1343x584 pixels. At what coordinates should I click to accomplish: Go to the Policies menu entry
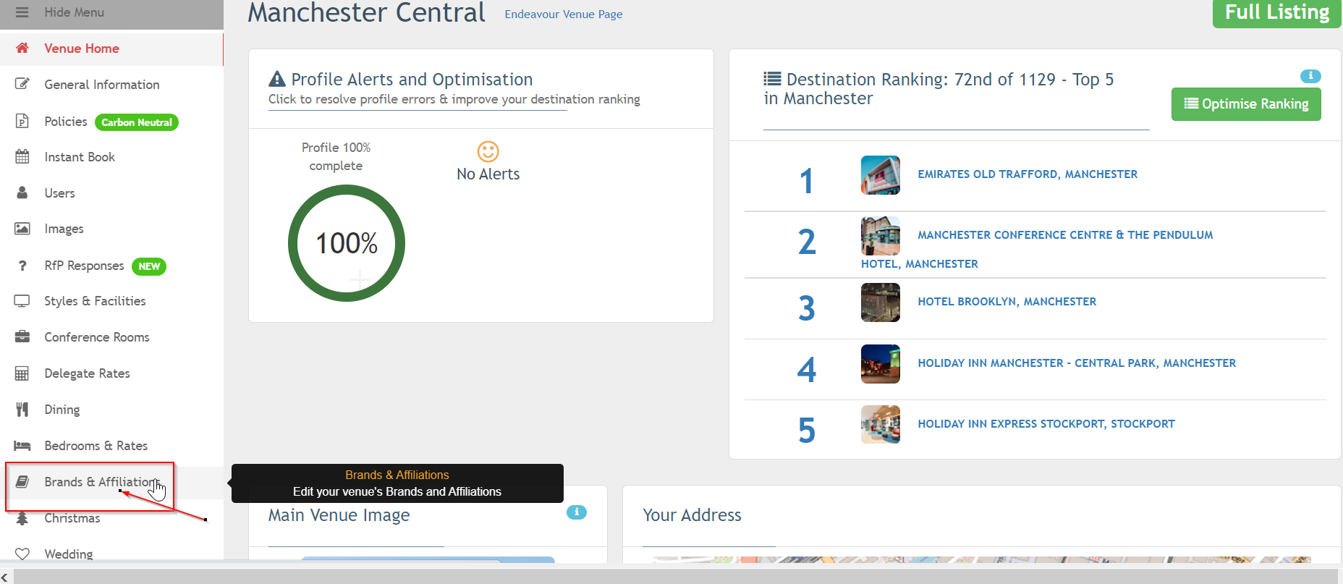[x=66, y=122]
